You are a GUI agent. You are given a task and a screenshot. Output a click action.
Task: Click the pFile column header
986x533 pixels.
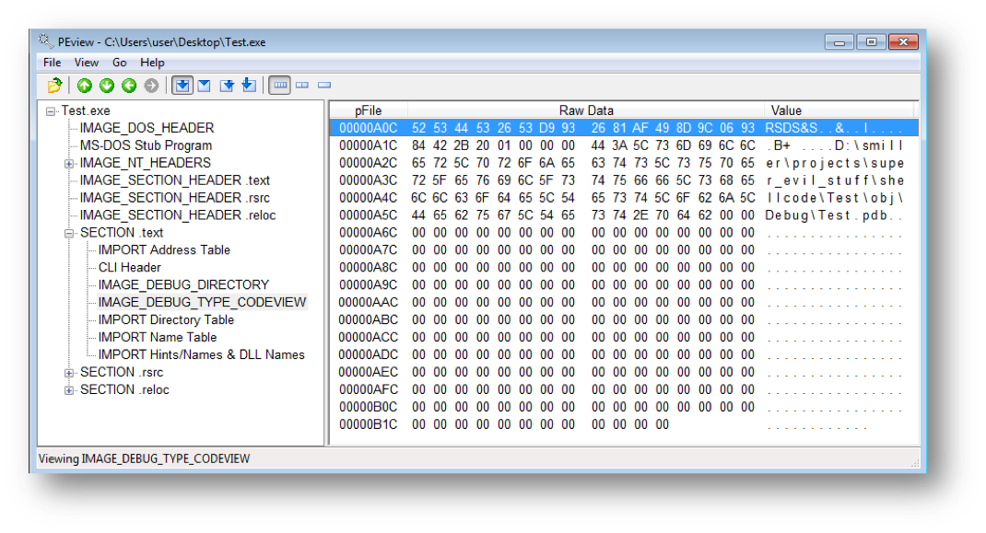tap(369, 110)
